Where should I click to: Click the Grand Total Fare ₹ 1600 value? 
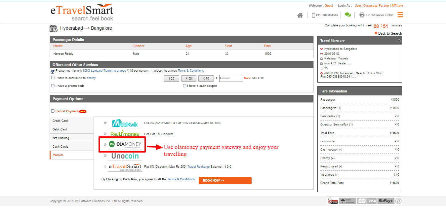[394, 183]
